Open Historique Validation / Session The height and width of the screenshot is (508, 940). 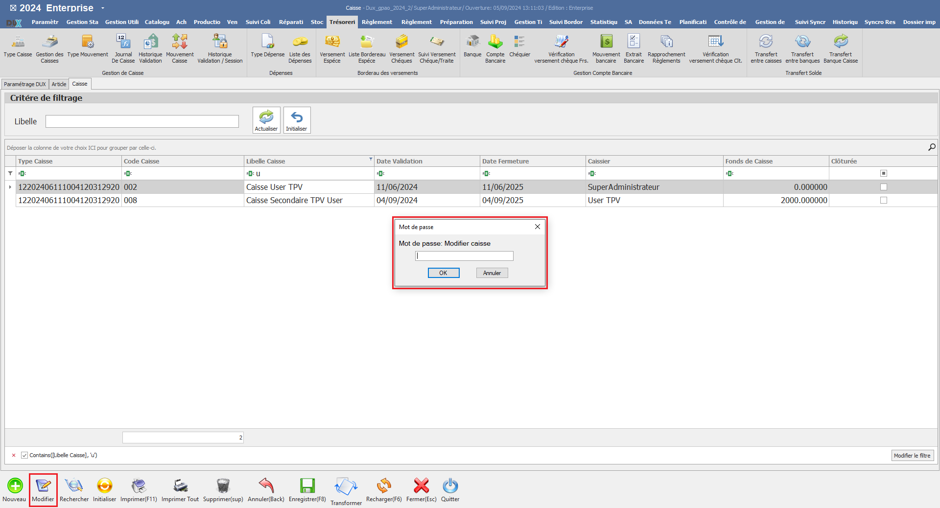click(x=220, y=48)
